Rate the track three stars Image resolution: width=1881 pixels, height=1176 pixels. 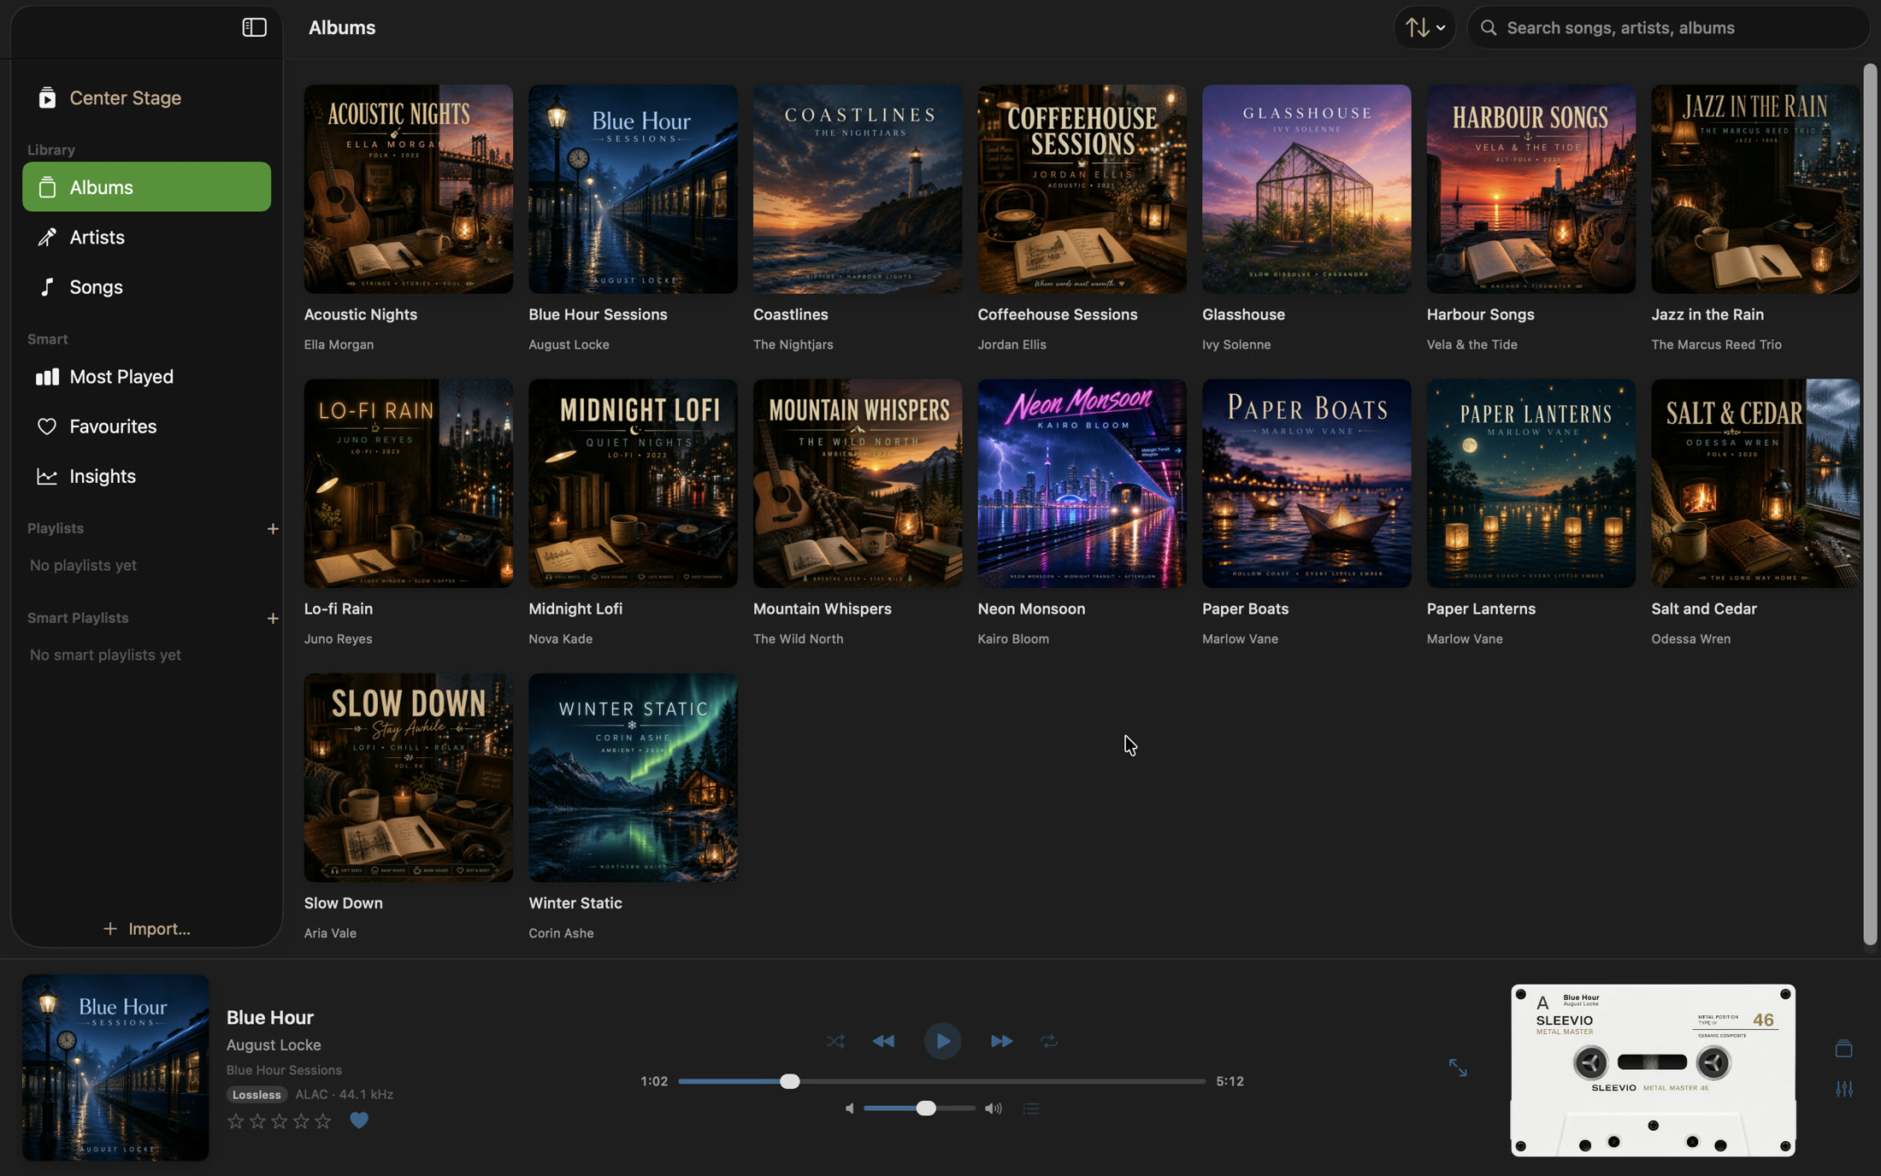[x=279, y=1120]
